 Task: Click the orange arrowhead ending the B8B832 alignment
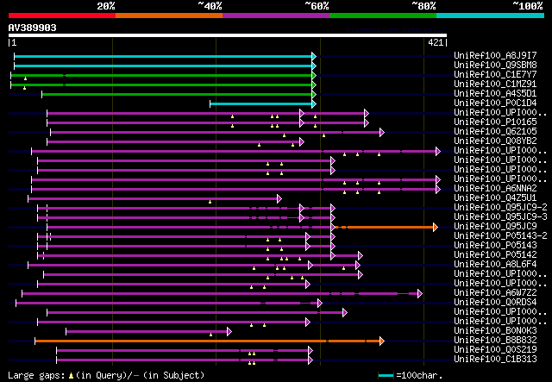tap(382, 341)
